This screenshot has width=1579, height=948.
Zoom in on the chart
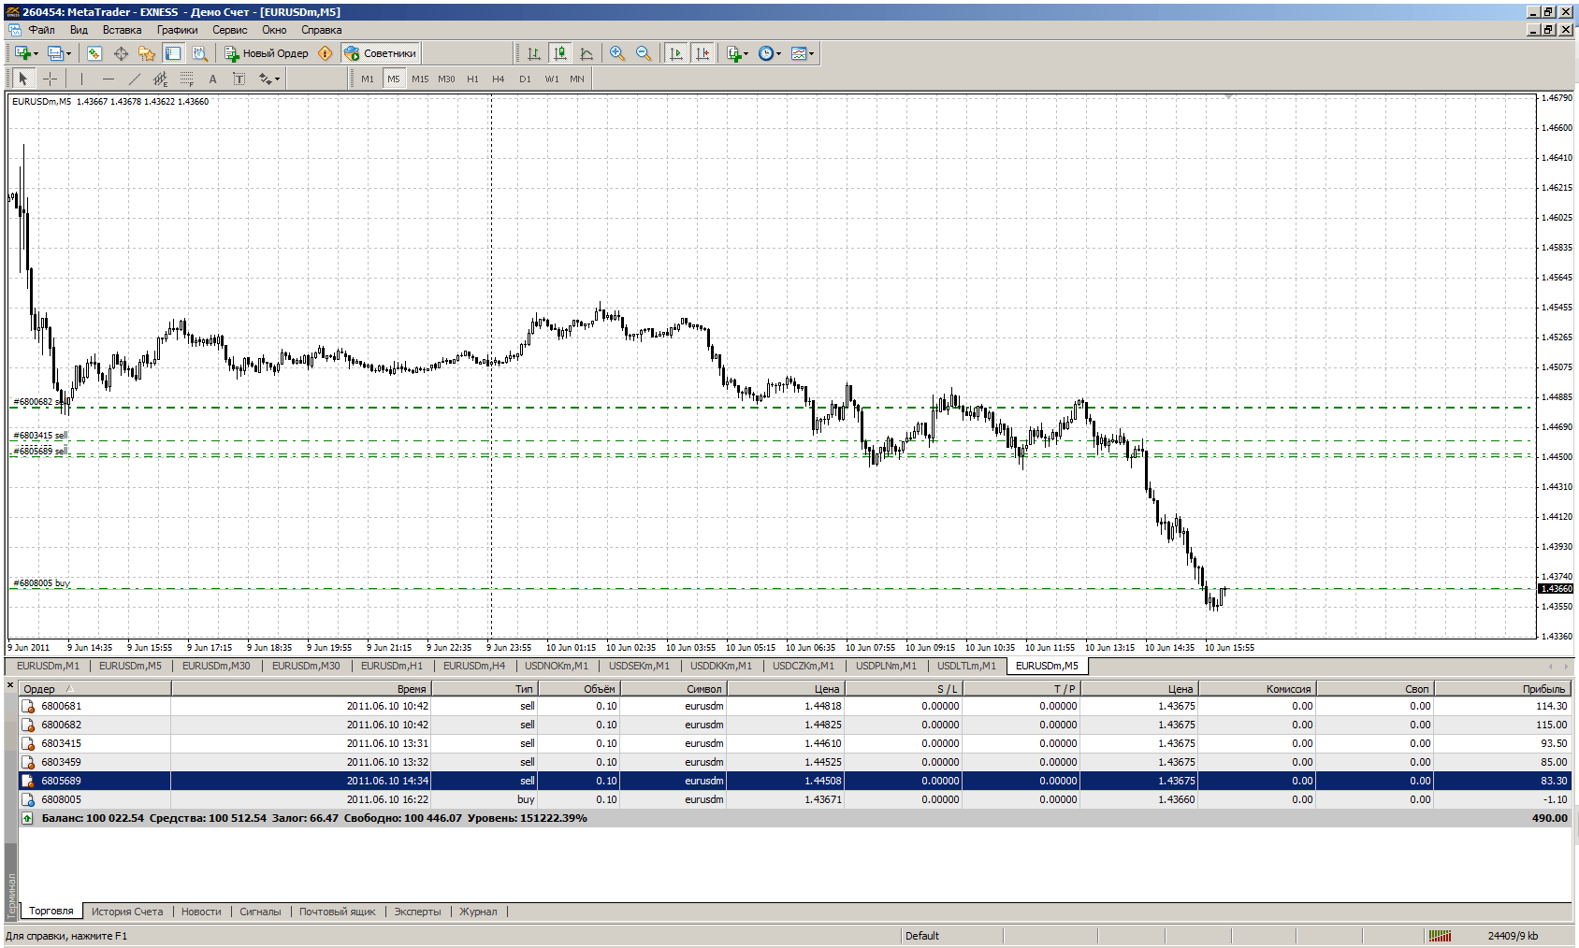tap(616, 53)
